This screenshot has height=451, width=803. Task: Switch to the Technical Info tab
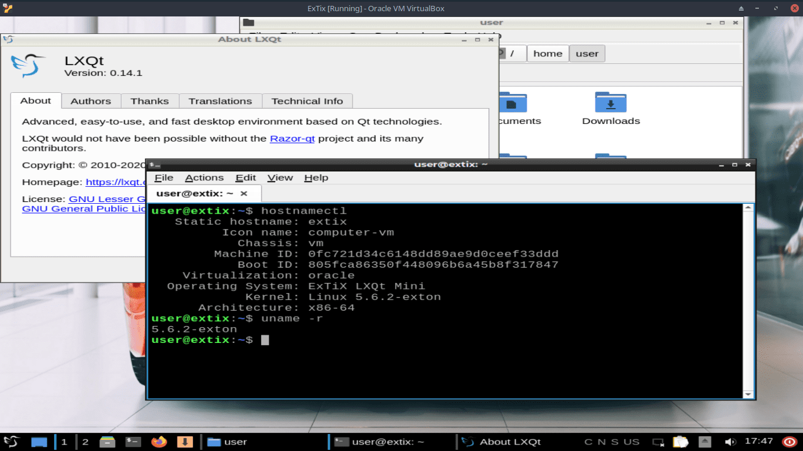(x=307, y=101)
